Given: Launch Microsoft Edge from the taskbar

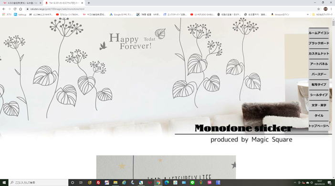Looking at the screenshot, I should 167,183.
